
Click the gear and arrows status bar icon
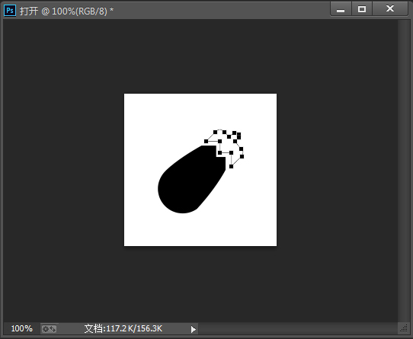[x=50, y=329]
